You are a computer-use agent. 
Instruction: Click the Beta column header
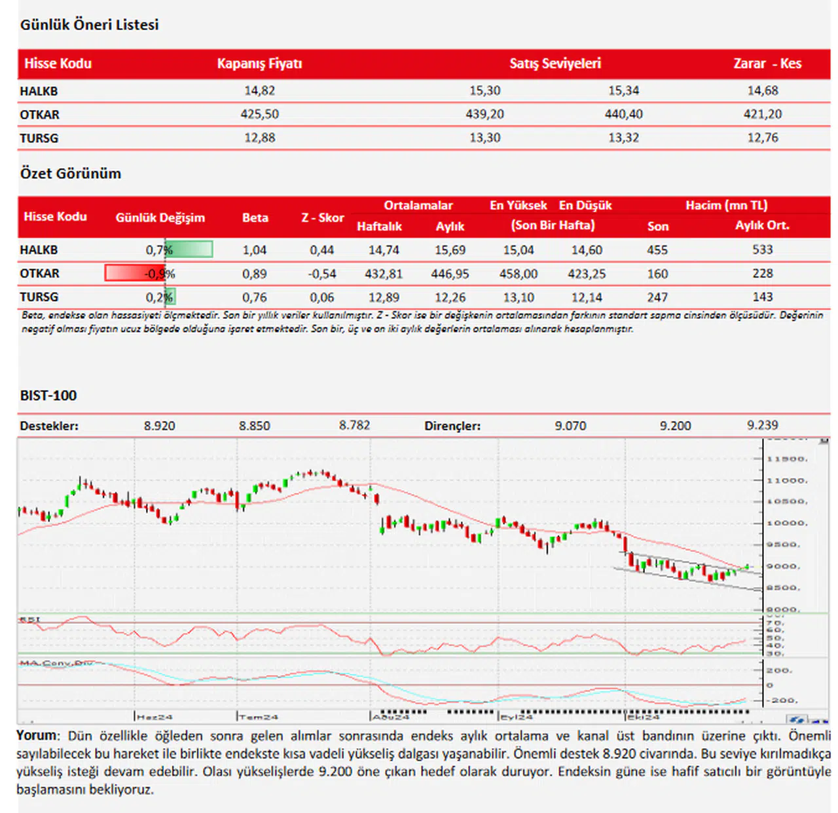255,217
